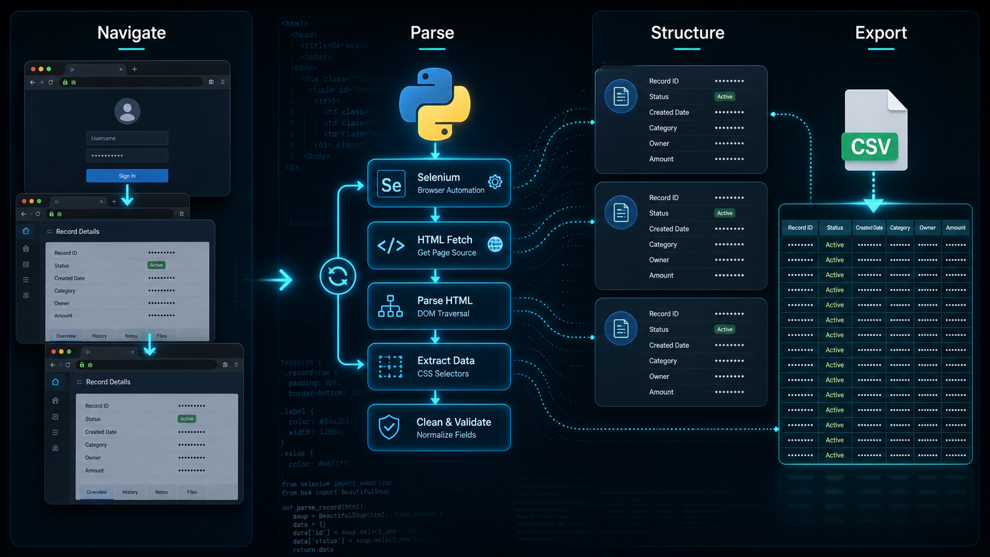Open hamburger menu in the bottom browser window
The height and width of the screenshot is (557, 990).
[236, 365]
